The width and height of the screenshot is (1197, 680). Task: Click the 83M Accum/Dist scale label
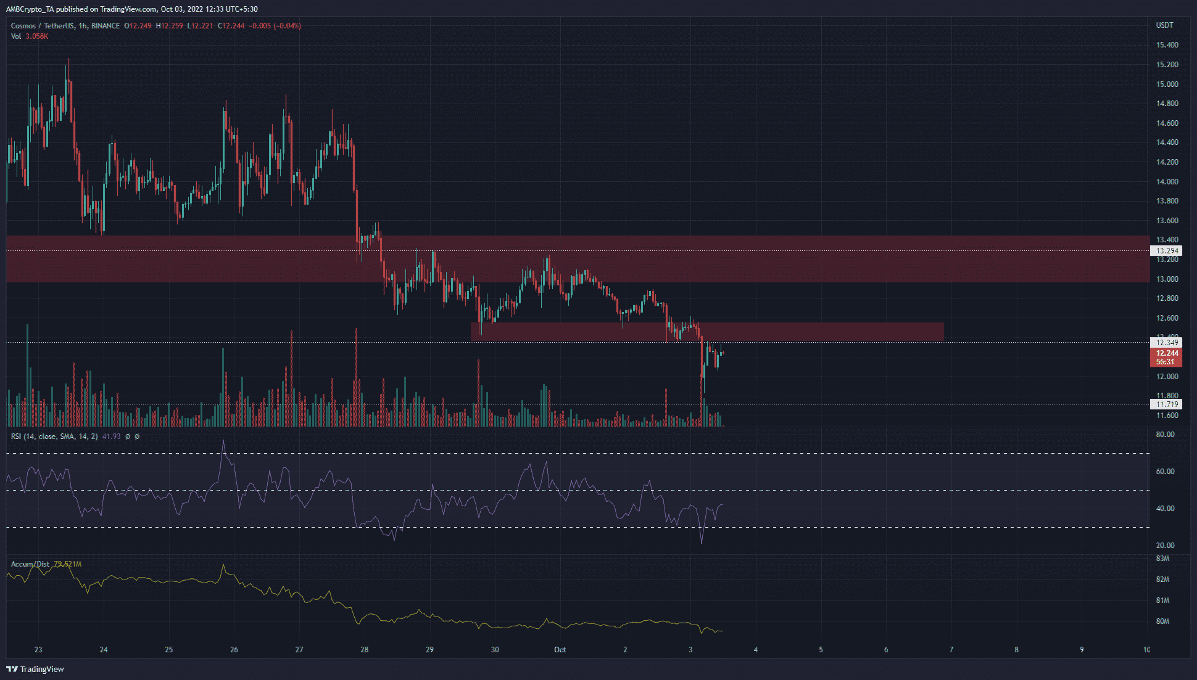pos(1162,559)
